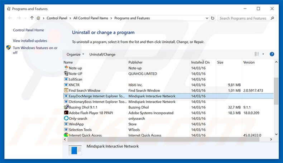
Task: Click the Internet Quick Access icon
Action: (x=66, y=135)
